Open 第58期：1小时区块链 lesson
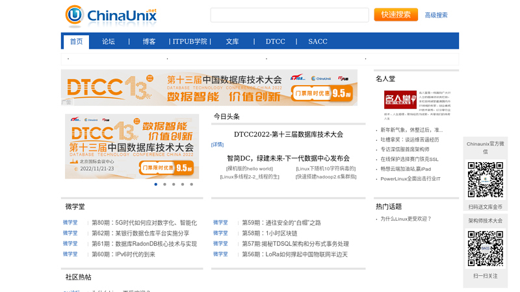The image size is (520, 292). (270, 234)
